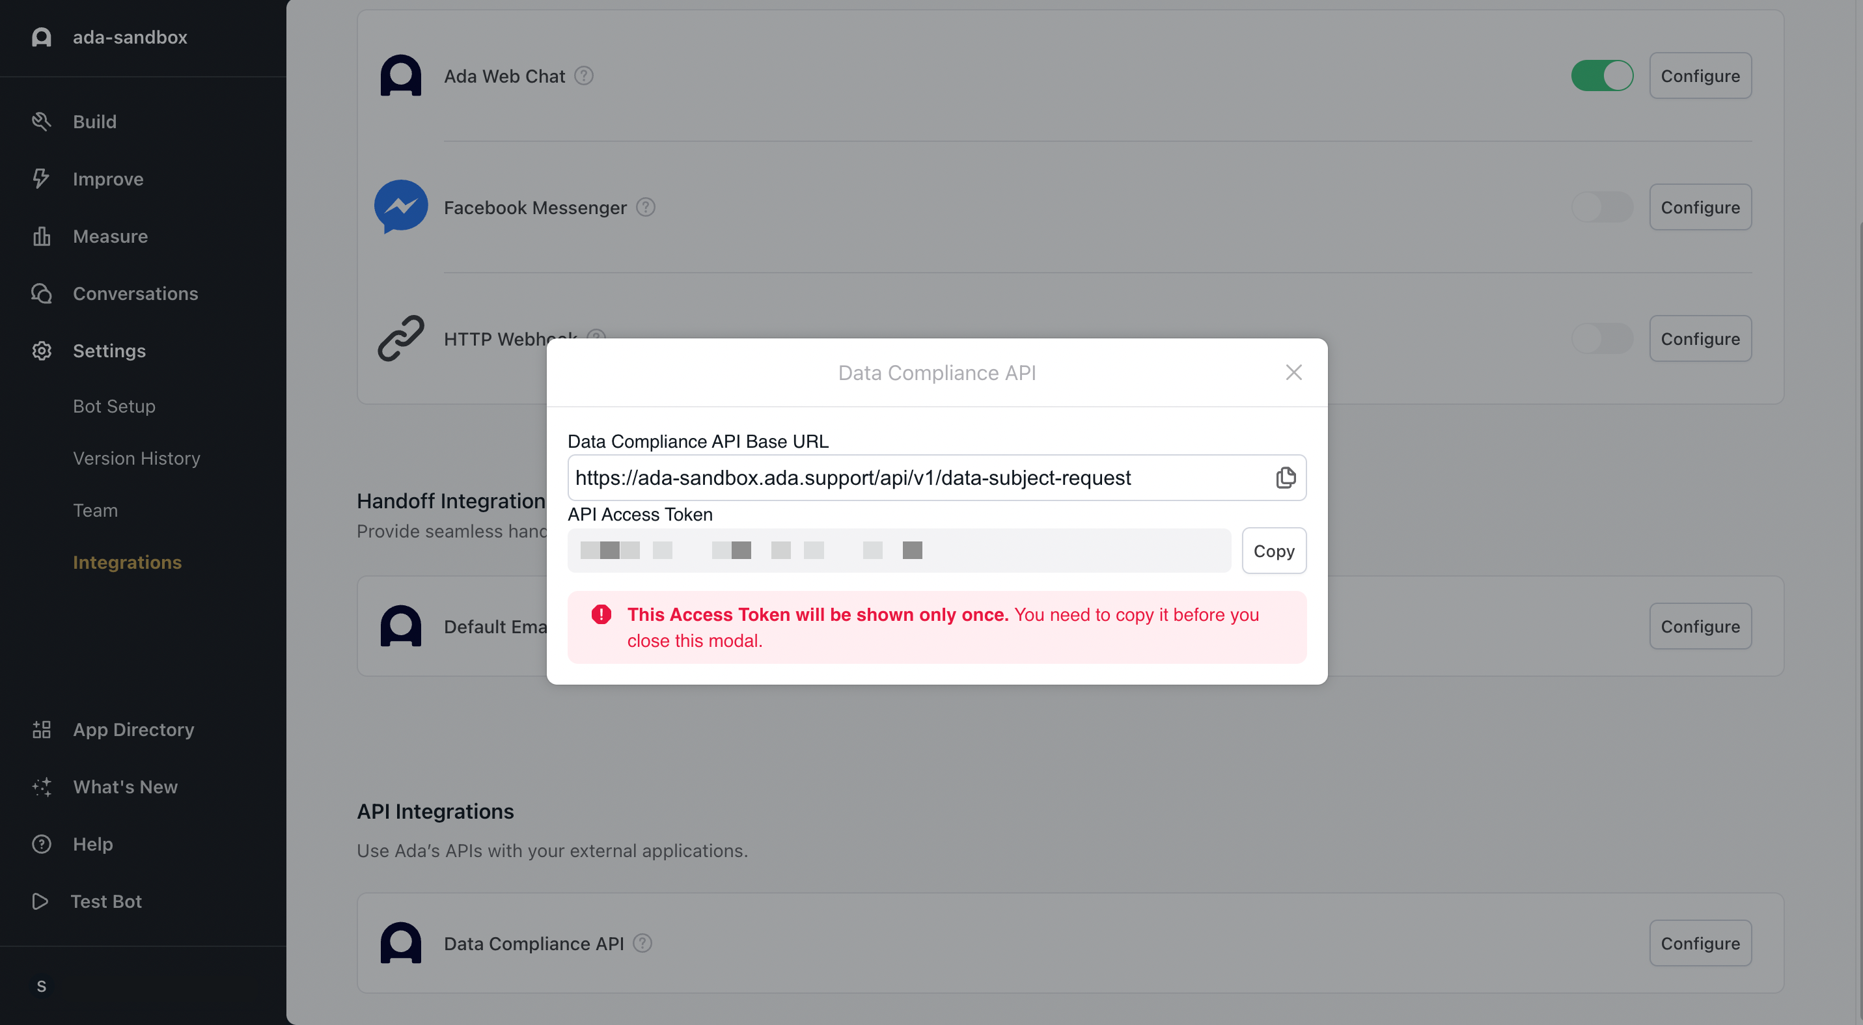The width and height of the screenshot is (1863, 1025).
Task: Select Bot Setup under Settings
Action: 115,406
